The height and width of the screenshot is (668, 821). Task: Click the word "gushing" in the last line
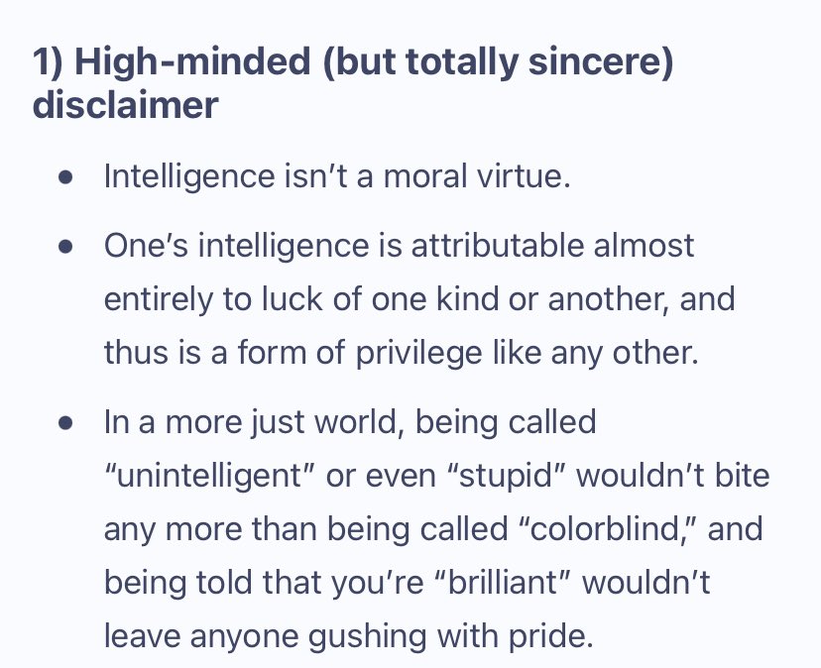pos(367,637)
